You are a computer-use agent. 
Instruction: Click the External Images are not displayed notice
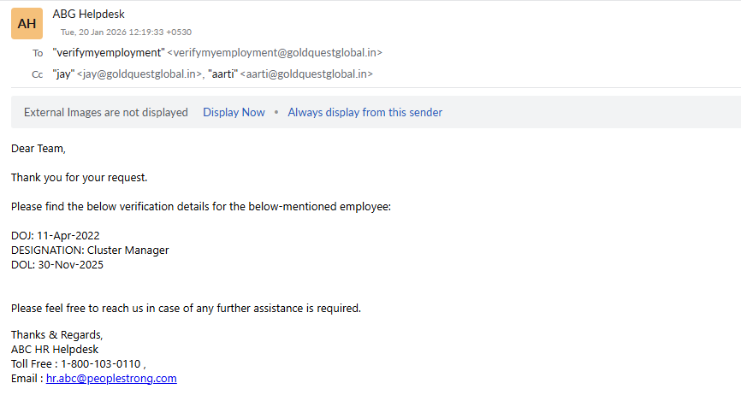pos(106,112)
